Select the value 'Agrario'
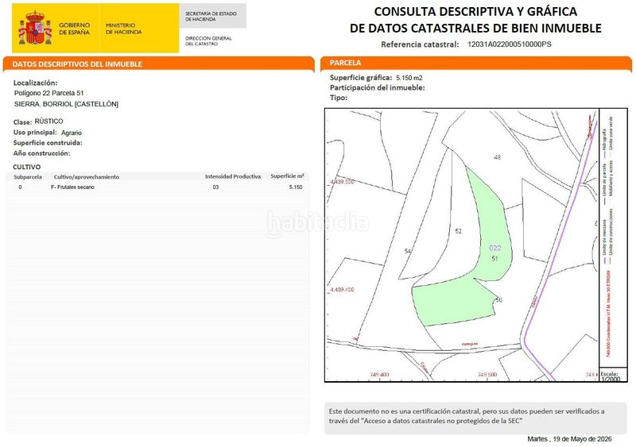The image size is (636, 447). [72, 133]
